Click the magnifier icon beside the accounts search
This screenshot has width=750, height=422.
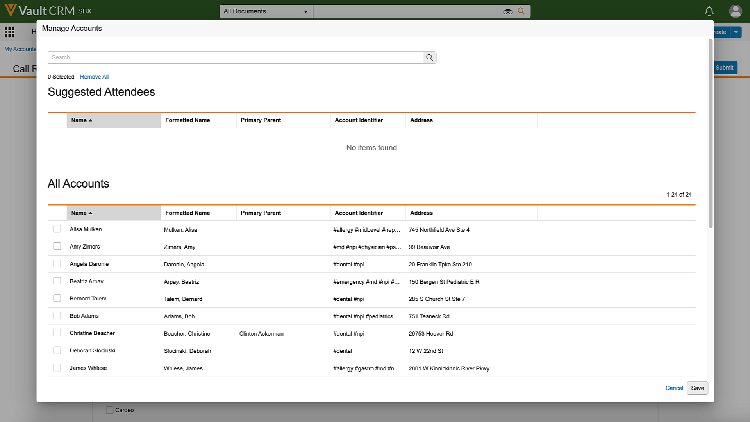pos(429,57)
